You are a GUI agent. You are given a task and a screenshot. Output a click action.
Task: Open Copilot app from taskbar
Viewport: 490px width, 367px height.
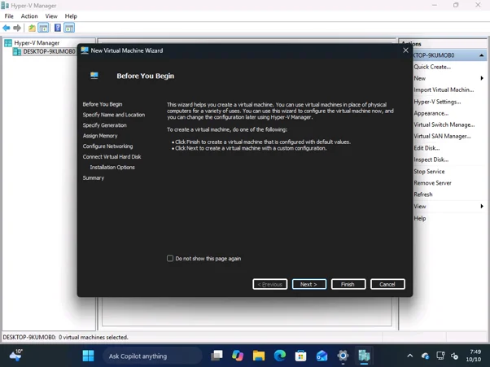pyautogui.click(x=238, y=356)
